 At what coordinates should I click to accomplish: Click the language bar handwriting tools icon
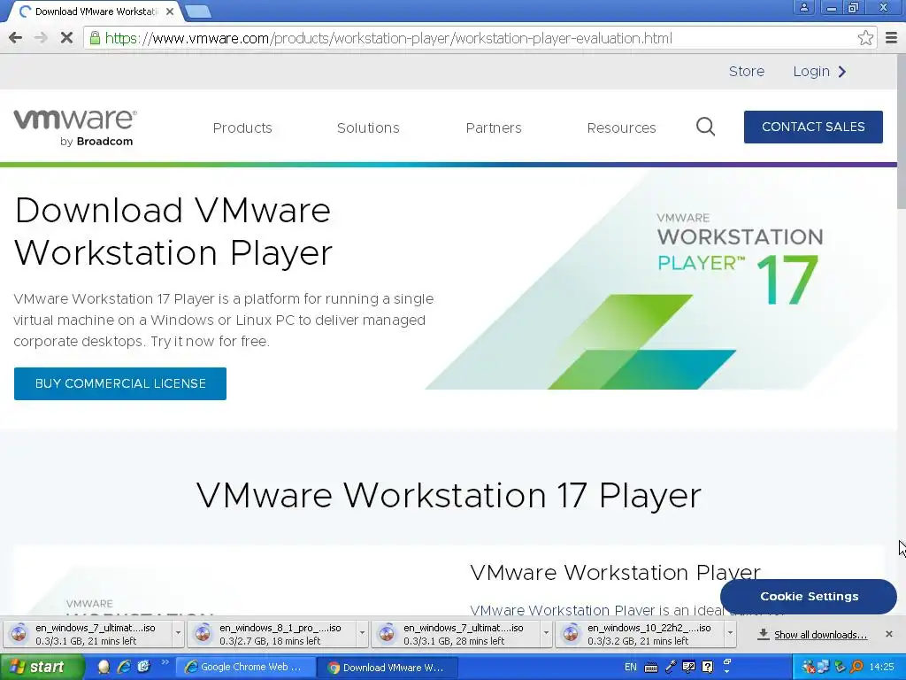[x=688, y=667]
